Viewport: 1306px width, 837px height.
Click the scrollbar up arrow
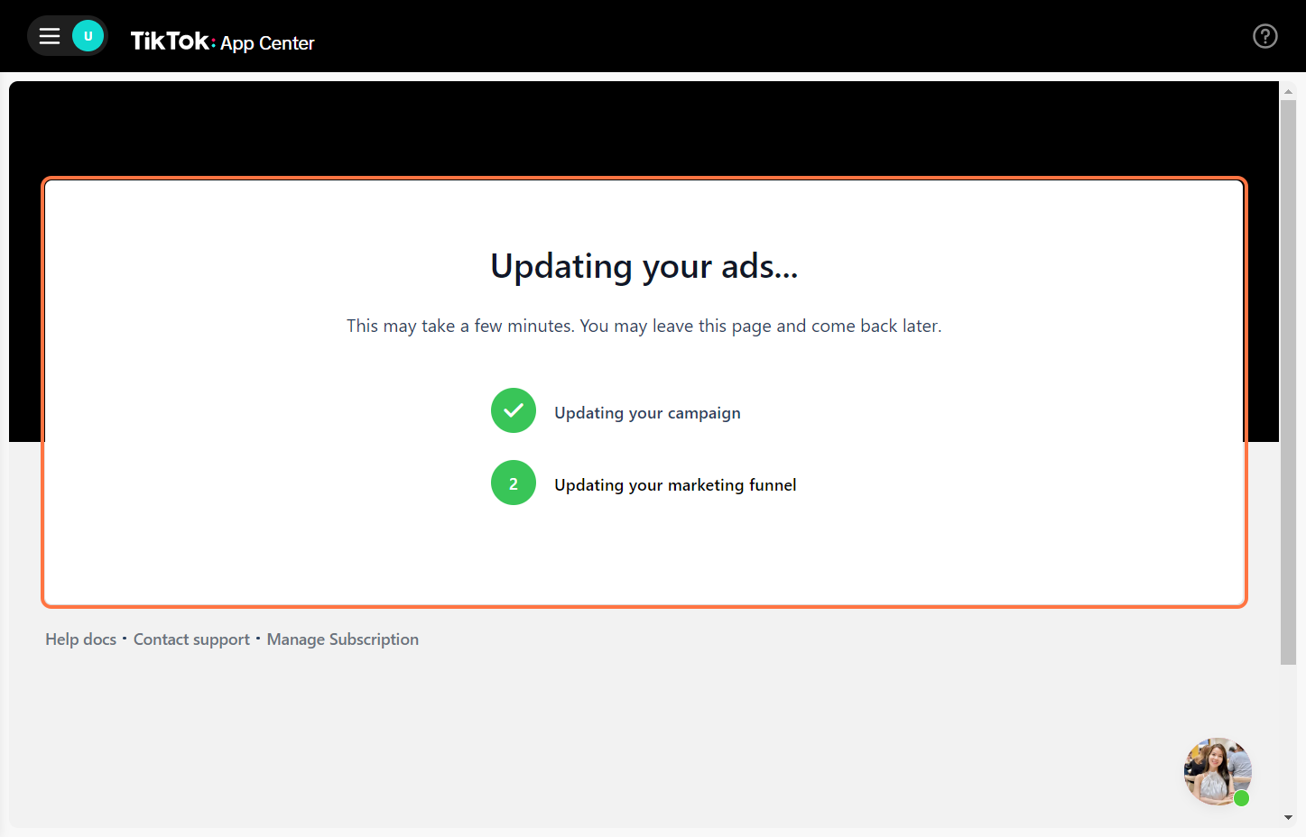(1288, 91)
